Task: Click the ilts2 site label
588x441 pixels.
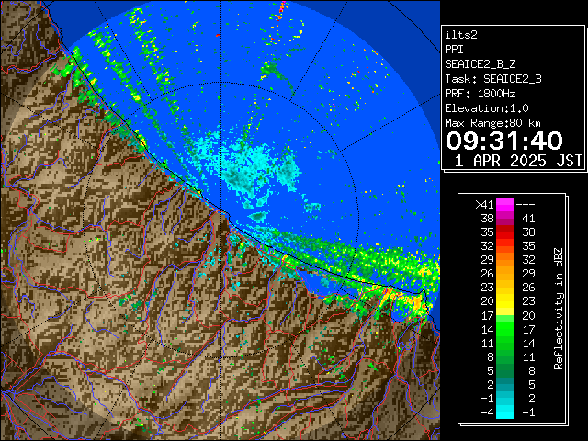Action: (461, 35)
